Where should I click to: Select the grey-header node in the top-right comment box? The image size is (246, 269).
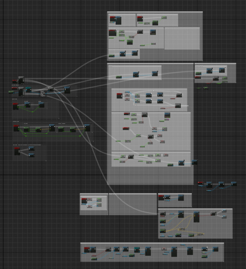tap(216, 78)
